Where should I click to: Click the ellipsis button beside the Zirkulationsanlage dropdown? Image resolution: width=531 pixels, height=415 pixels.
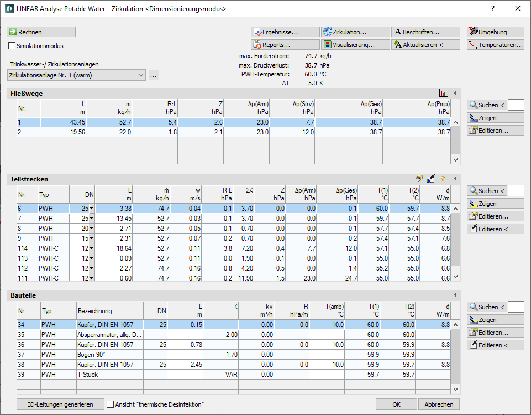(x=154, y=75)
